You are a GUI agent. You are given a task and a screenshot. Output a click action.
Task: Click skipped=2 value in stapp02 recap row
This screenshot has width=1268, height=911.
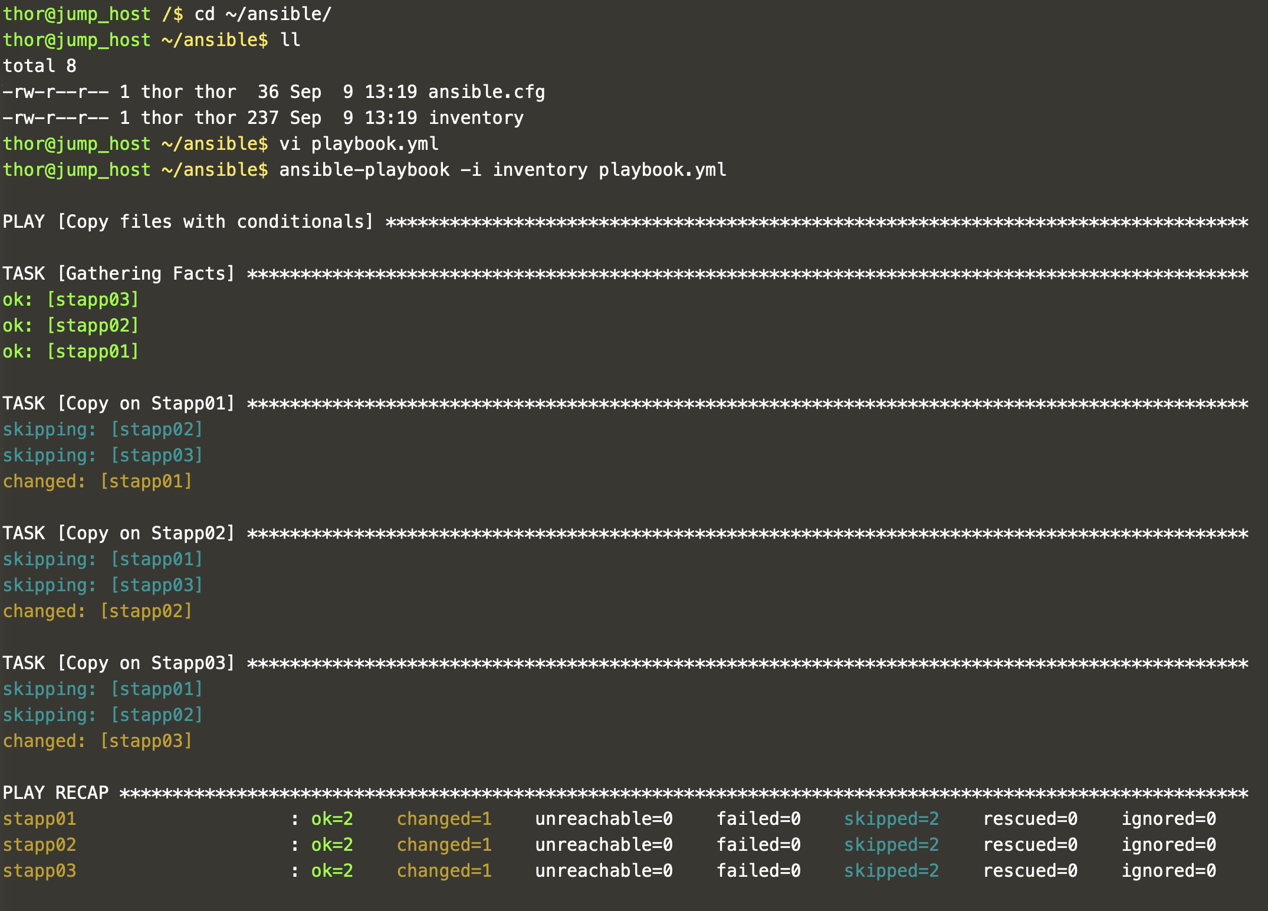coord(891,845)
